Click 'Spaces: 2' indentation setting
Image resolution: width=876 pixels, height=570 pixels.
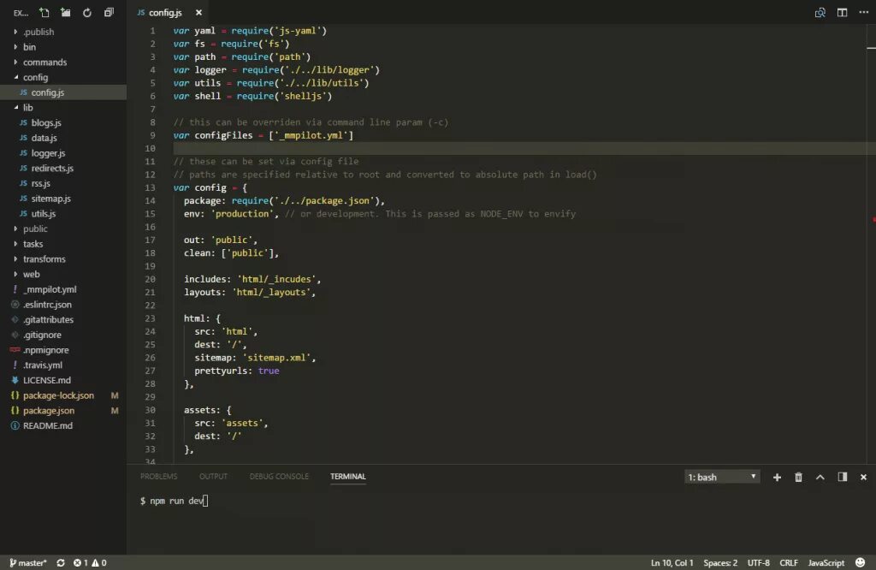720,563
